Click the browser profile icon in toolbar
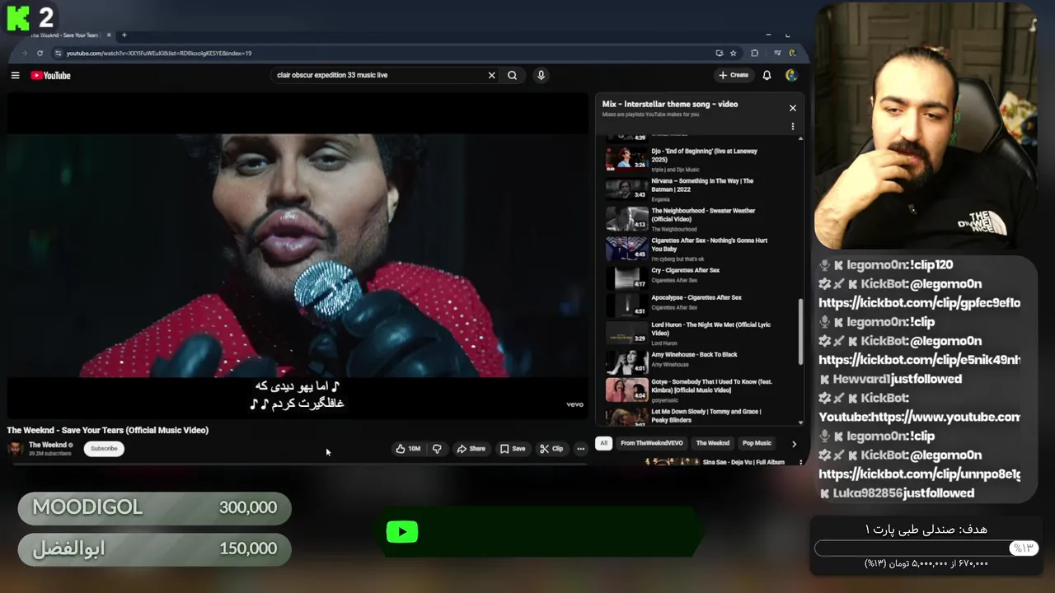This screenshot has height=593, width=1055. (x=793, y=54)
